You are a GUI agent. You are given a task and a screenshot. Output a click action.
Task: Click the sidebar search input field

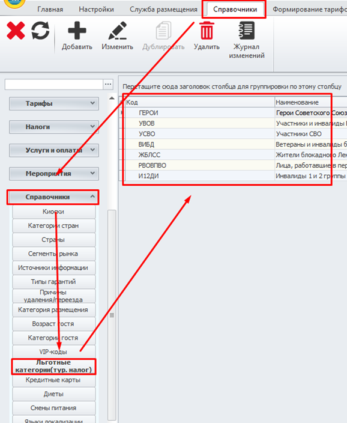pos(54,84)
